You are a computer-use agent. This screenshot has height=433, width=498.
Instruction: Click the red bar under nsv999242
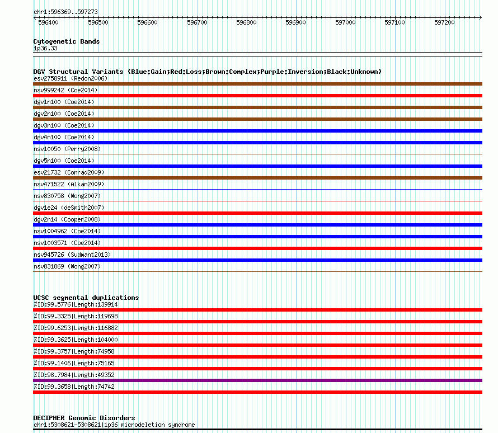pos(257,96)
